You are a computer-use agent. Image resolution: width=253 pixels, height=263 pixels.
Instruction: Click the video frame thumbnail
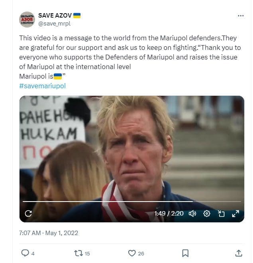click(131, 152)
